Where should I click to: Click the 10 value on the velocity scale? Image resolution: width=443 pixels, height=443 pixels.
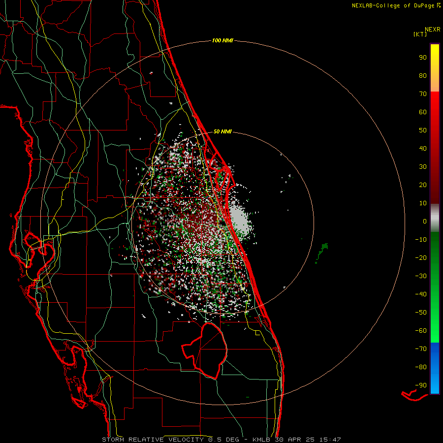click(x=423, y=203)
